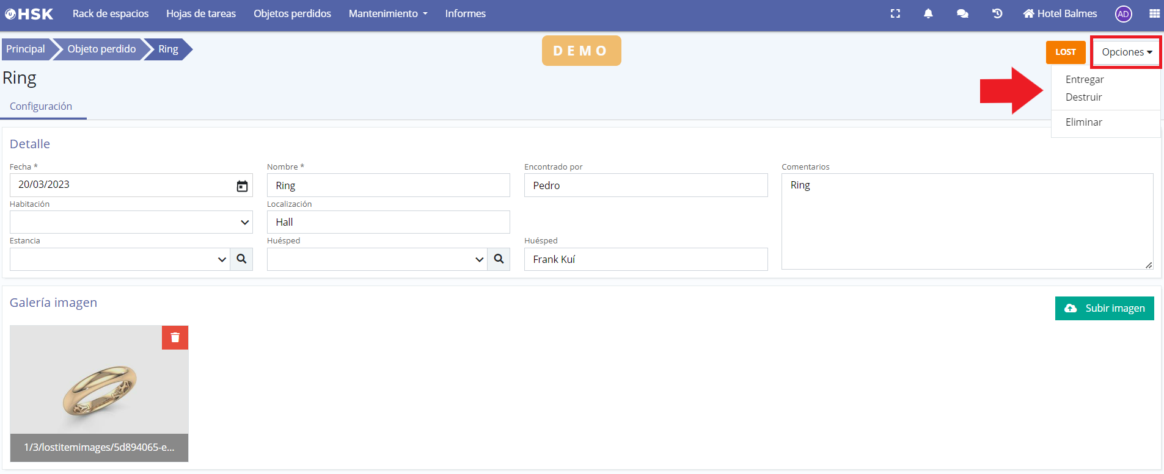The image size is (1164, 474).
Task: Open the apps grid menu icon
Action: coord(1154,13)
